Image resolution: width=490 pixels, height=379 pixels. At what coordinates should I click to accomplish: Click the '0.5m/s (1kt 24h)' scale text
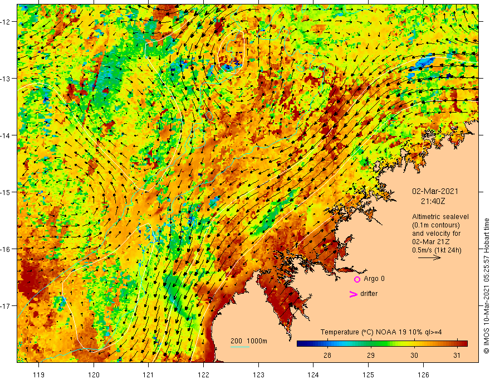pos(437,250)
